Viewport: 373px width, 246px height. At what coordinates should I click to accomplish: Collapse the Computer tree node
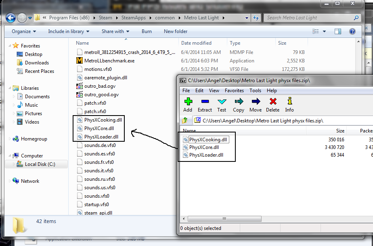(10, 156)
